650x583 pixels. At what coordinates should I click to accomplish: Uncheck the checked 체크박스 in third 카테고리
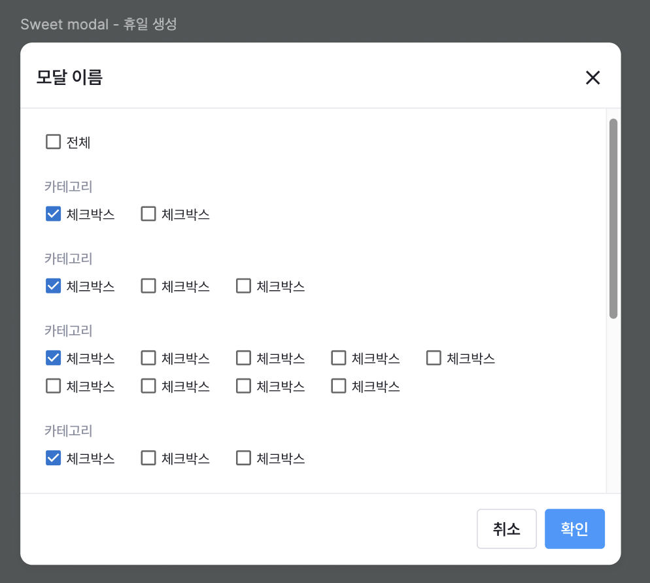pos(53,358)
